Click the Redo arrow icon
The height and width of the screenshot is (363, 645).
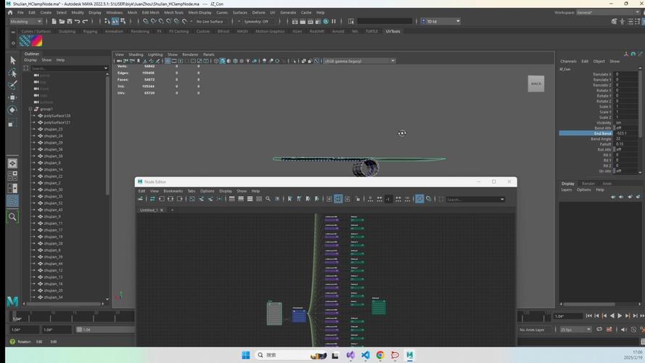pos(85,21)
